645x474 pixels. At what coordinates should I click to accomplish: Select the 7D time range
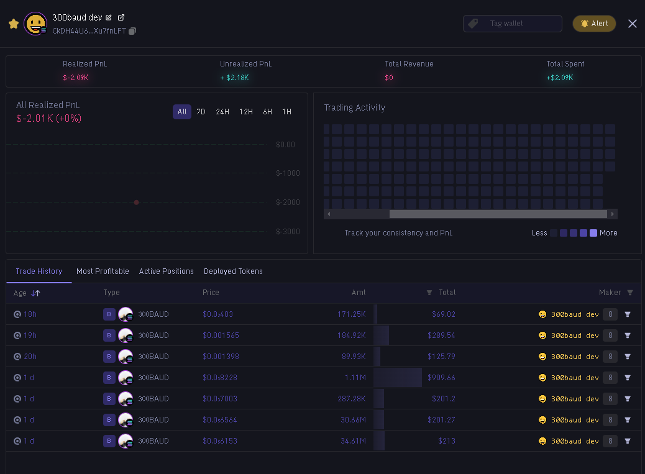[x=201, y=112]
